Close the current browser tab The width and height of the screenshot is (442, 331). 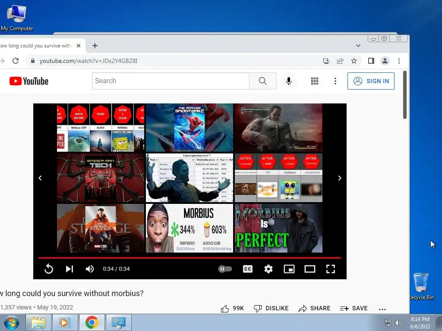tap(79, 46)
